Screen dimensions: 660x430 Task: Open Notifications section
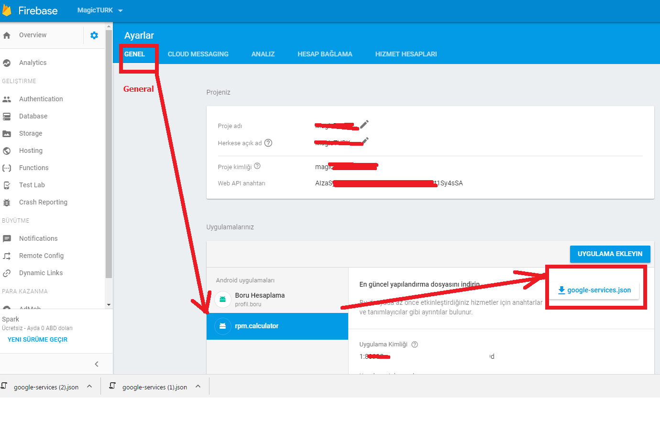(x=38, y=239)
